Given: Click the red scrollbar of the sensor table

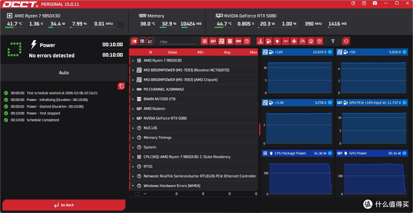Looking at the screenshot, I should 260,129.
